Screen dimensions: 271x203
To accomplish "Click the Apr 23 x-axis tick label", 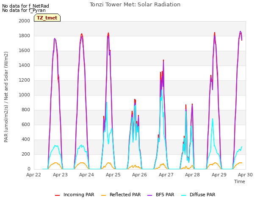I will coord(60,175).
